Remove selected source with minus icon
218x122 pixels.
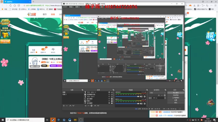point(89,106)
